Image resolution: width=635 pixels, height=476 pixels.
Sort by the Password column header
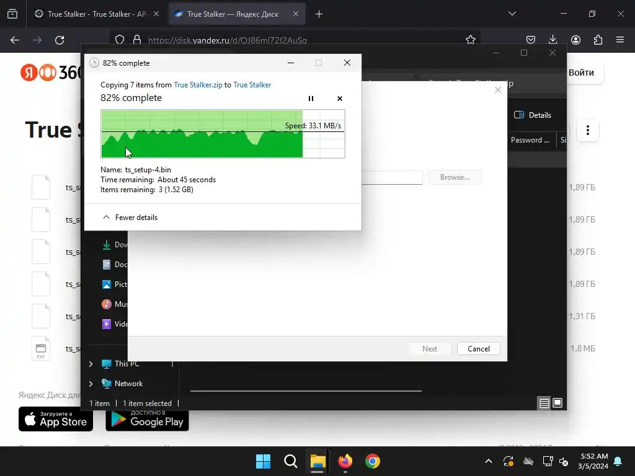(x=530, y=140)
